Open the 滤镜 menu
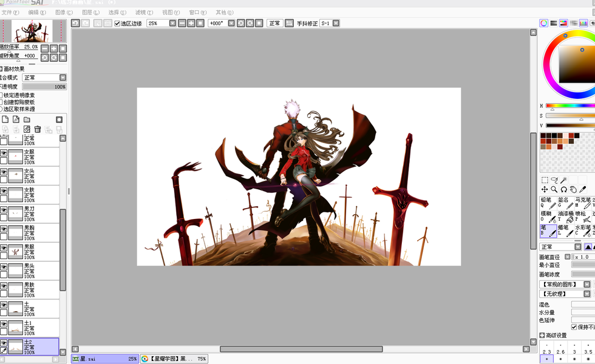Viewport: 595px width, 364px height. coord(144,13)
